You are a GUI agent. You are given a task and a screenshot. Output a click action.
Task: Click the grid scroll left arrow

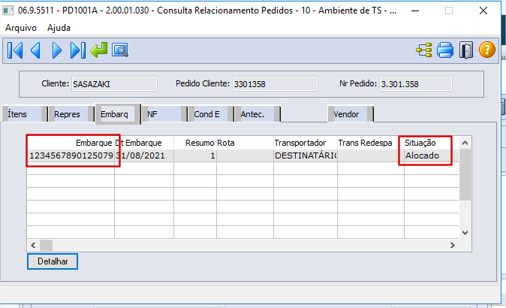[33, 246]
